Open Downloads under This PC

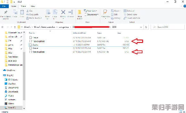11,92
